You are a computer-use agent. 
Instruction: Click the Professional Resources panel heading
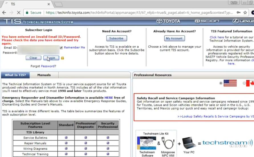[153, 75]
